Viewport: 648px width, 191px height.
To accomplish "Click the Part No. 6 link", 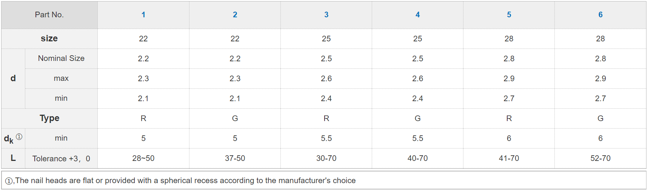I will click(x=600, y=15).
